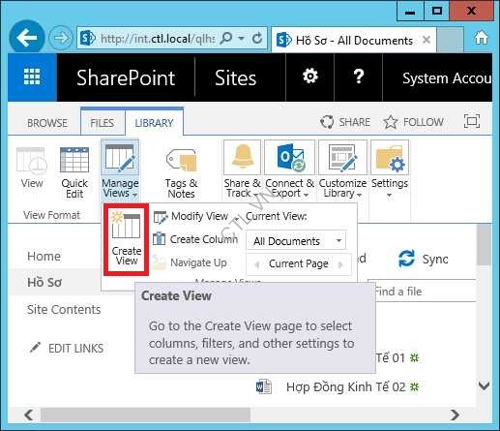Switch to the FILES ribbon tab
The height and width of the screenshot is (431, 500).
tap(103, 123)
